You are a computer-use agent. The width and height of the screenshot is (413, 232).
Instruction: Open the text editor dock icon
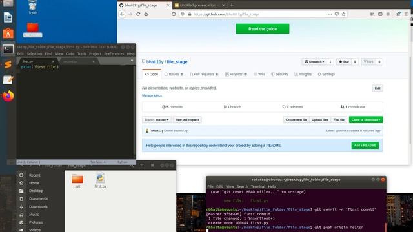coord(8,80)
